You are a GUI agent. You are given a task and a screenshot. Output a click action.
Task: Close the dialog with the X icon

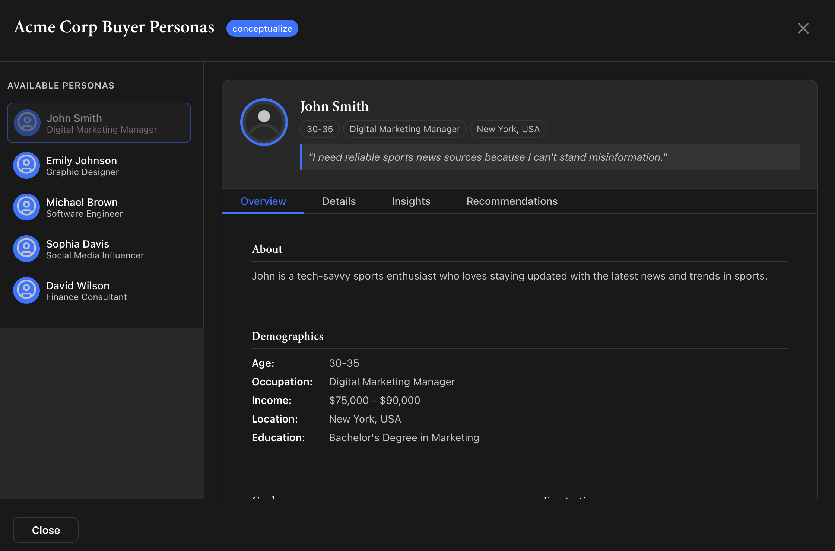click(803, 28)
